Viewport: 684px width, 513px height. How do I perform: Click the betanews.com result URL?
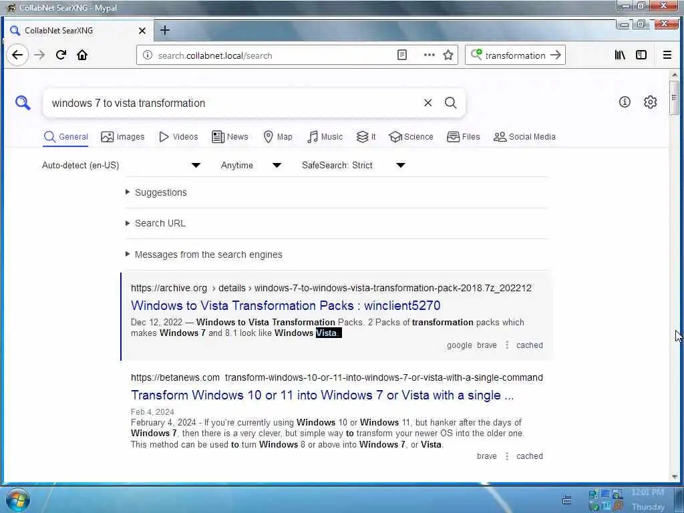click(x=337, y=377)
